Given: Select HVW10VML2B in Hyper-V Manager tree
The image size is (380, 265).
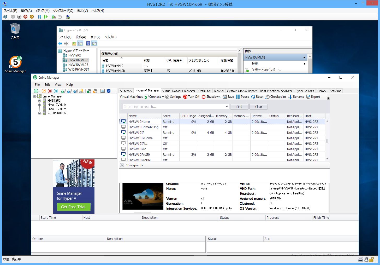Looking at the screenshot, I should coord(78,65).
